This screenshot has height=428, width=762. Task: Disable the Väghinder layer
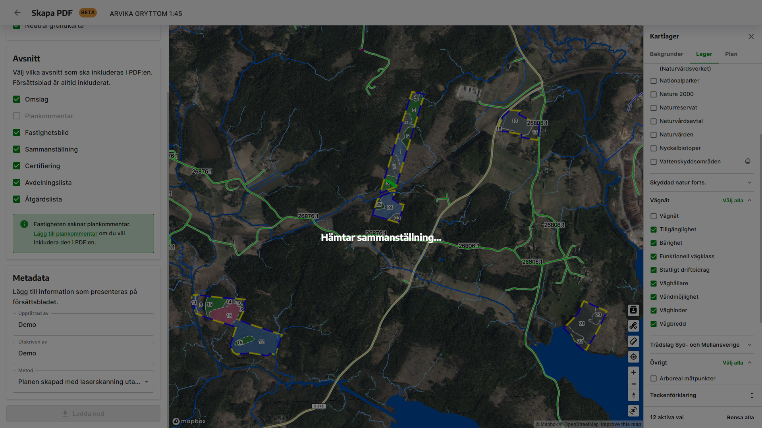click(x=654, y=311)
